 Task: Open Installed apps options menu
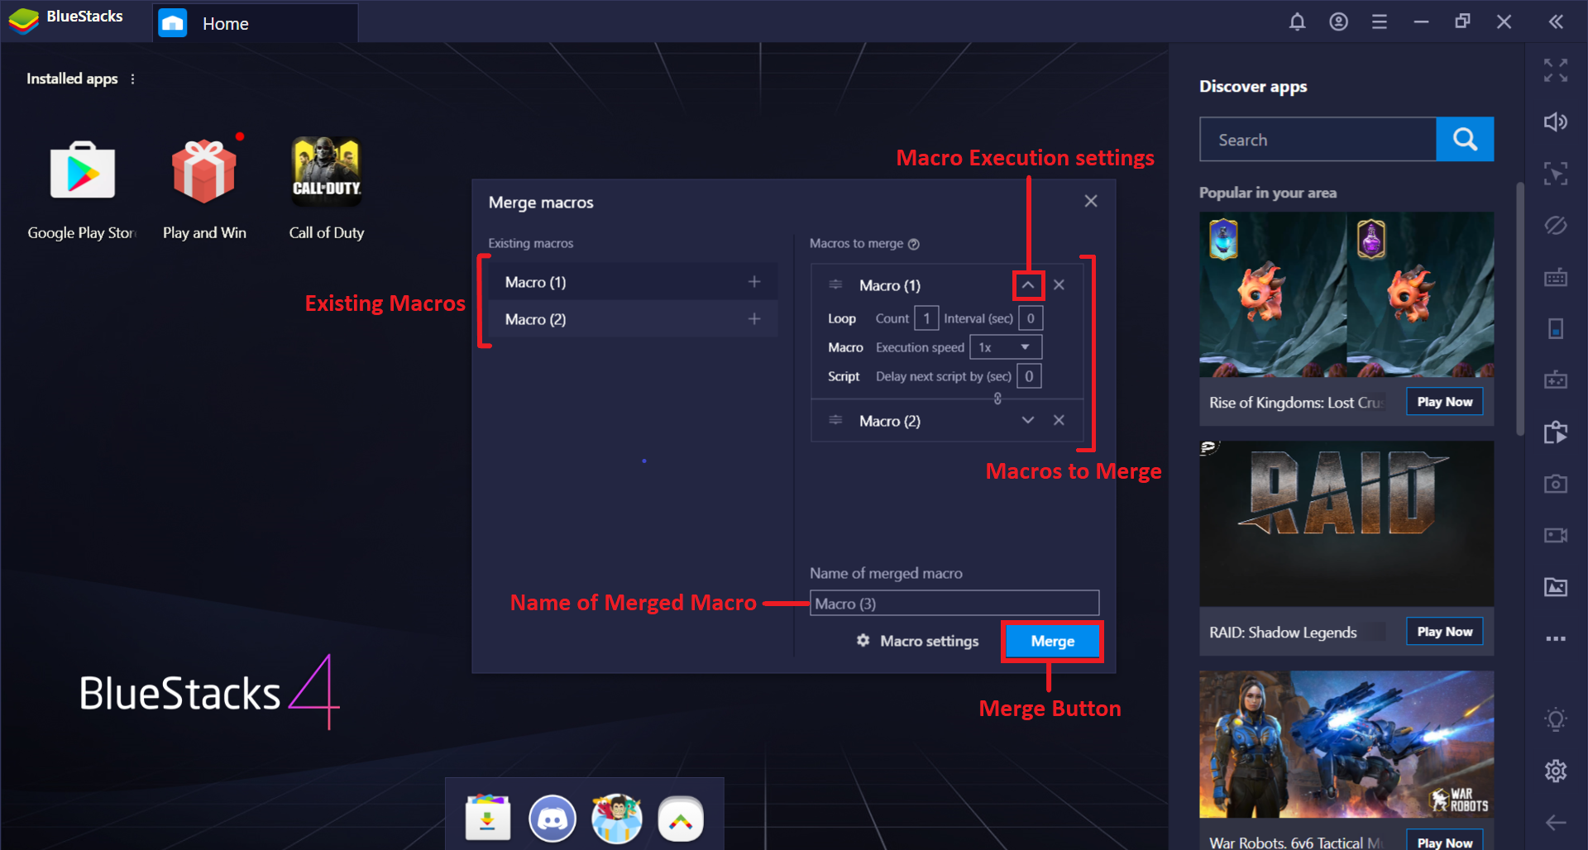click(x=132, y=79)
